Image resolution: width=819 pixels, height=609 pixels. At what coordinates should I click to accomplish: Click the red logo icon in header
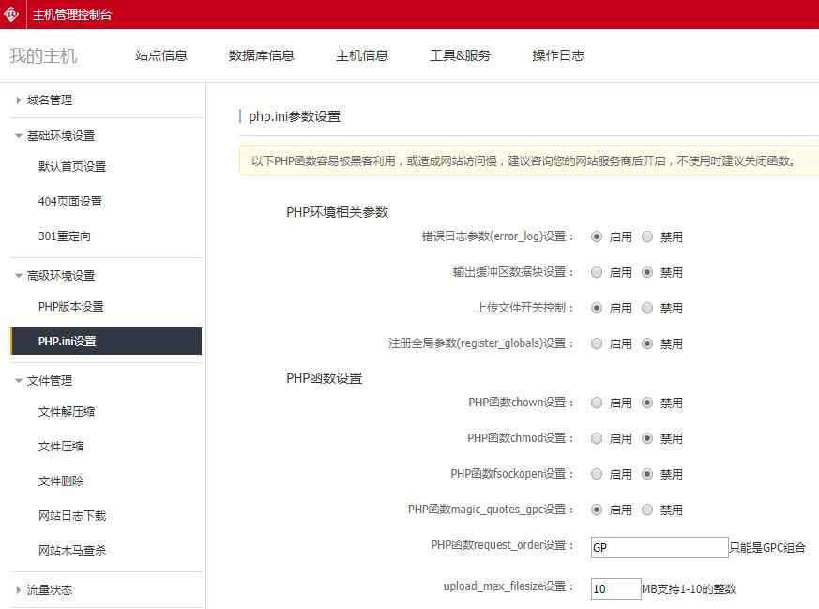pyautogui.click(x=11, y=14)
